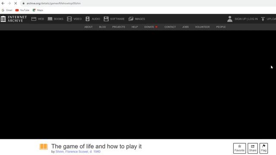Click the site lock icon
Screen dimensions: 276x155
tap(23, 3)
